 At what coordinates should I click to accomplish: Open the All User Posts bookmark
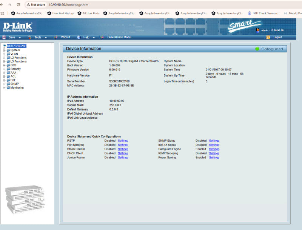pyautogui.click(x=89, y=13)
